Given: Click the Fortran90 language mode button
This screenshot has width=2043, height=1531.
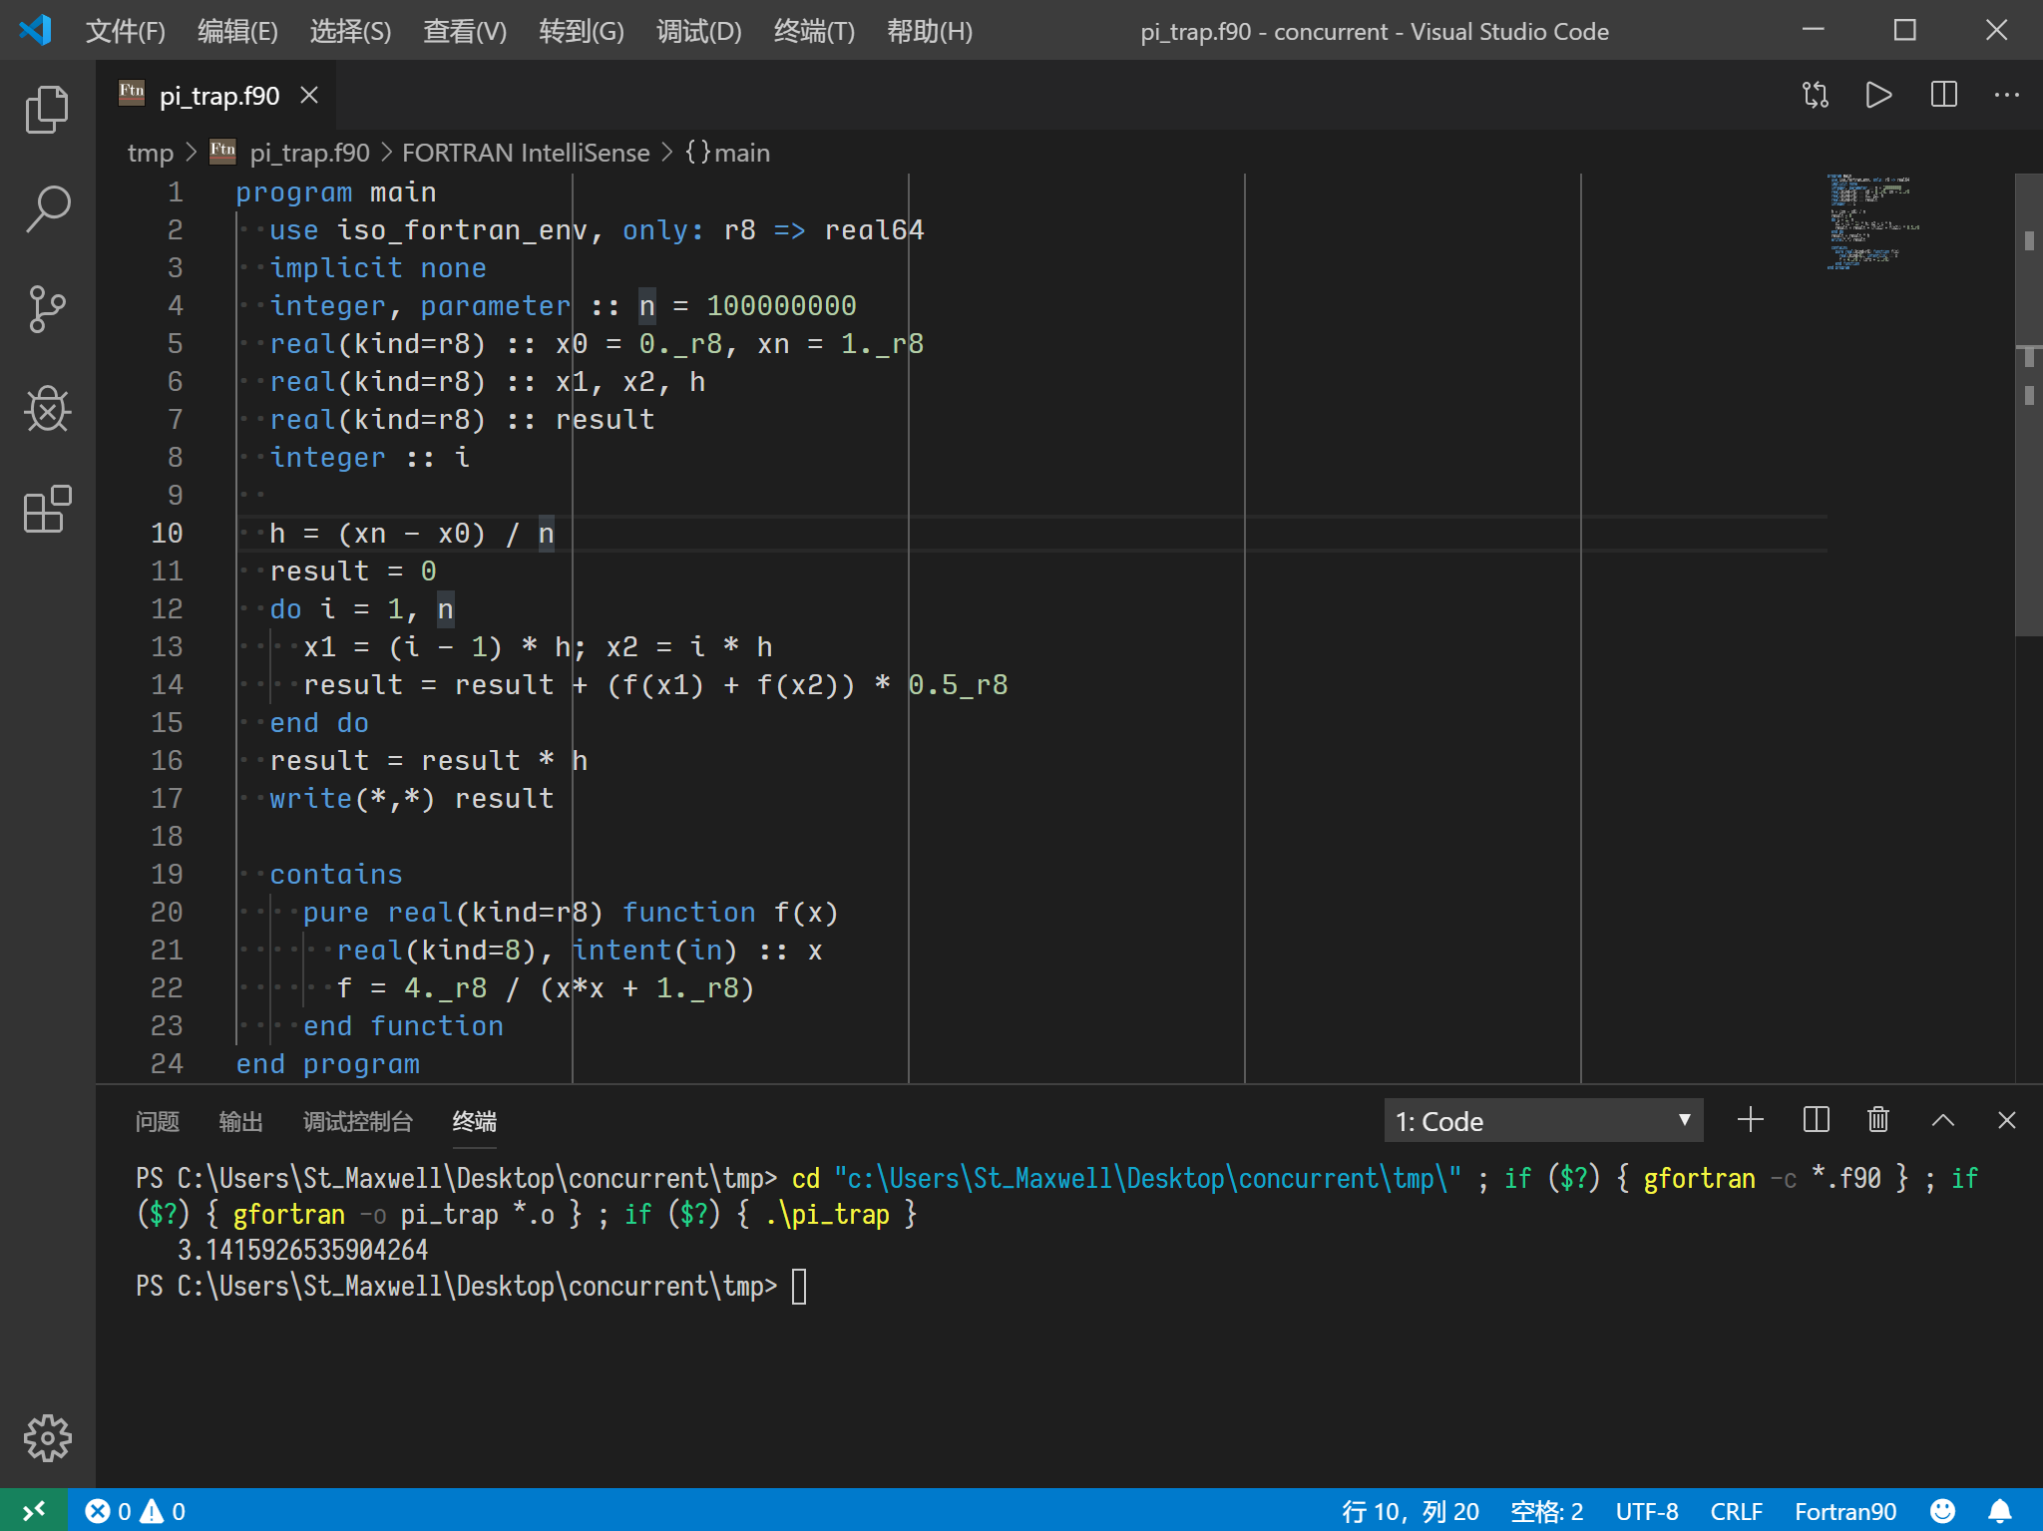Looking at the screenshot, I should [1844, 1511].
